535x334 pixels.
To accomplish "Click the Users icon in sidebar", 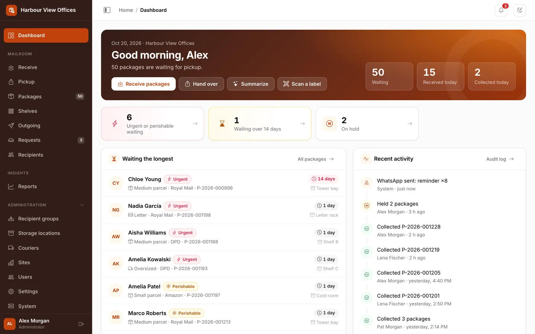I will [11, 277].
